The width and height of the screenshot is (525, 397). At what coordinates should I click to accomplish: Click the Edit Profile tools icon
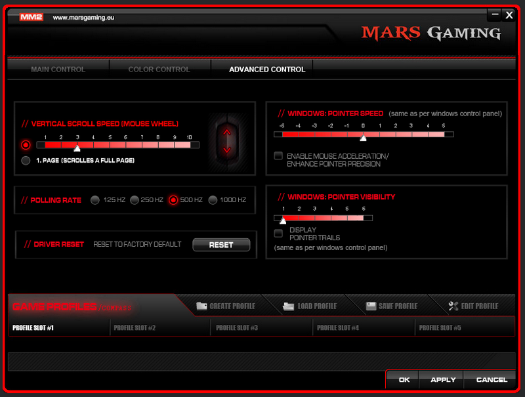pos(453,306)
